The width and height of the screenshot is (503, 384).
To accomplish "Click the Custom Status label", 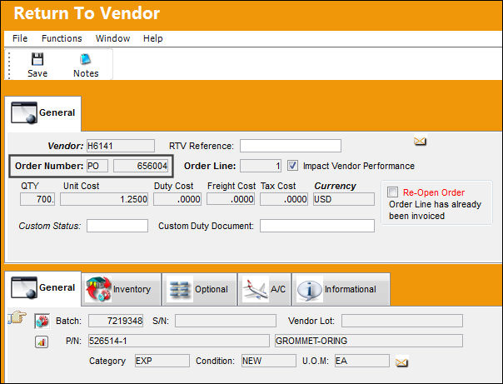I will click(50, 226).
